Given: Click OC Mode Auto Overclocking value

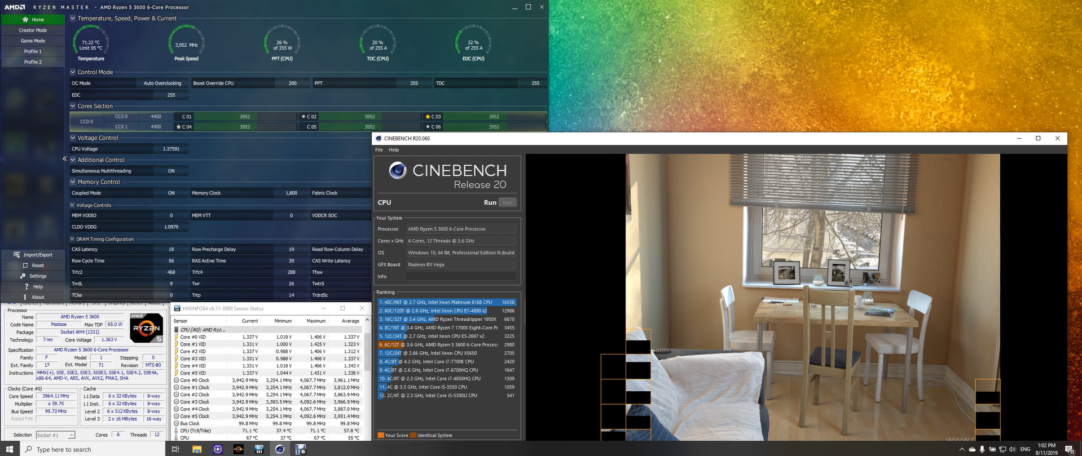Looking at the screenshot, I should click(x=162, y=83).
